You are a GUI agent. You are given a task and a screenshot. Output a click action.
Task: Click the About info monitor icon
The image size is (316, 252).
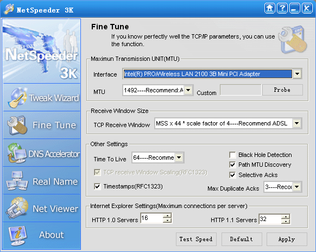click(18, 236)
